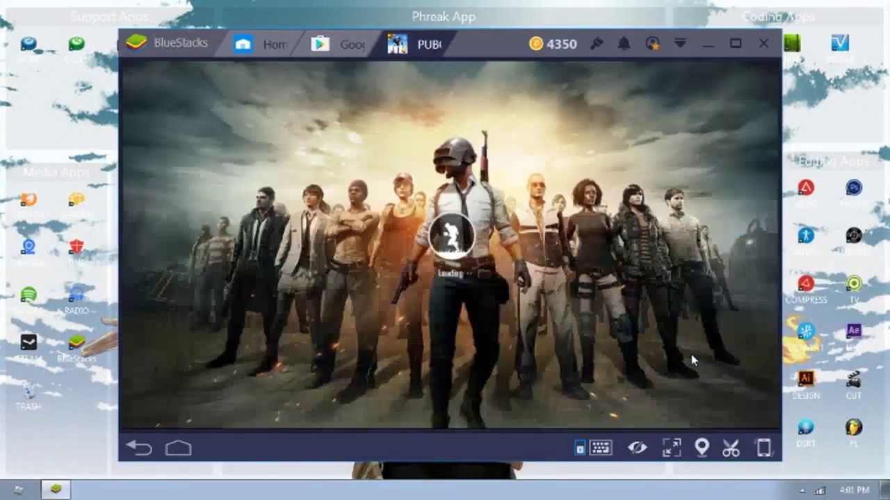Open the set location pin icon
The image size is (890, 500).
[x=702, y=448]
